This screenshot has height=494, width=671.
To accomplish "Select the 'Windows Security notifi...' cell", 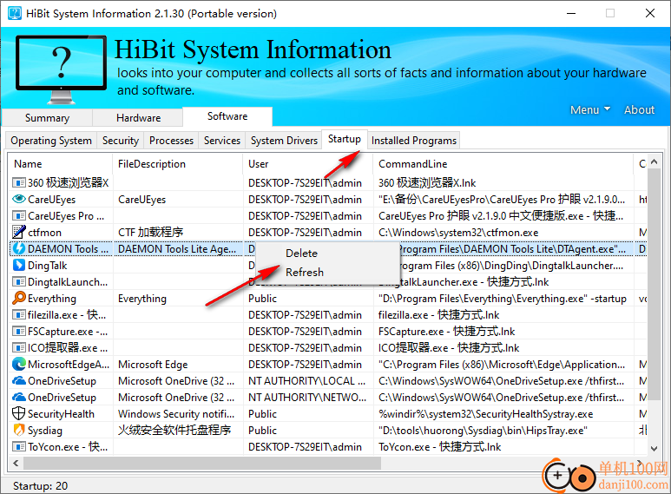I will [176, 414].
